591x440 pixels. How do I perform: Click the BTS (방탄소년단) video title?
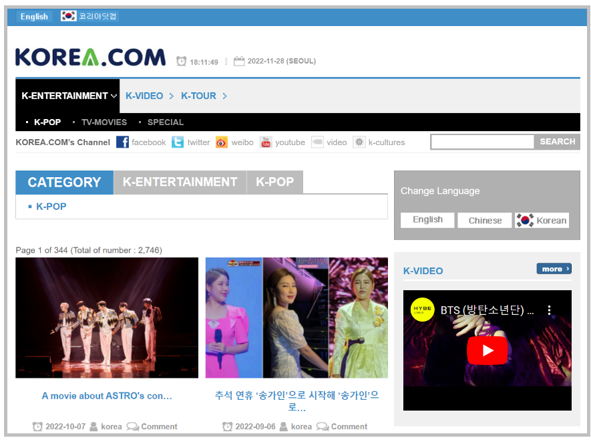pyautogui.click(x=487, y=310)
